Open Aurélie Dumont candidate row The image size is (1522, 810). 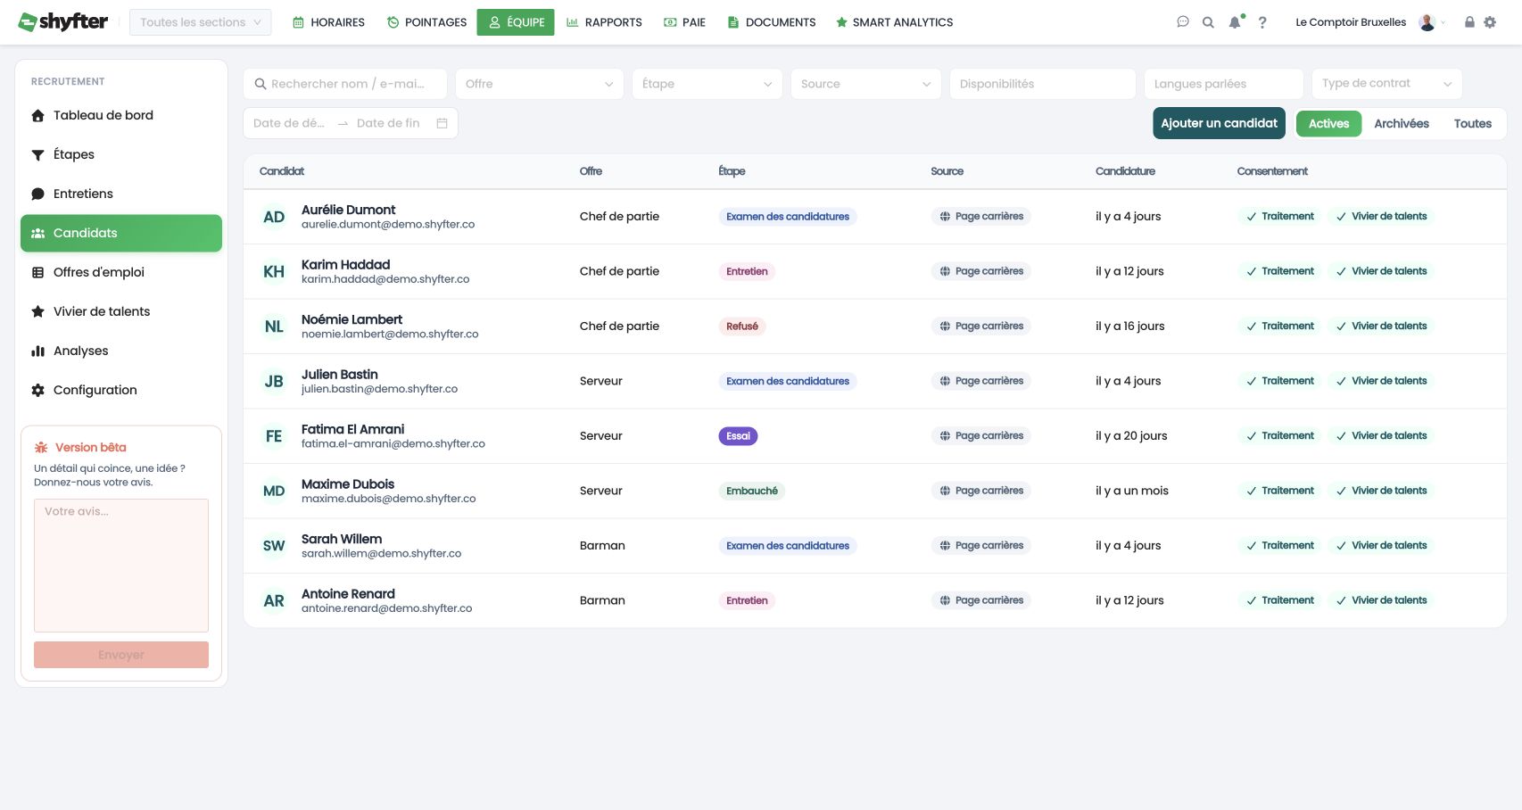[874, 217]
